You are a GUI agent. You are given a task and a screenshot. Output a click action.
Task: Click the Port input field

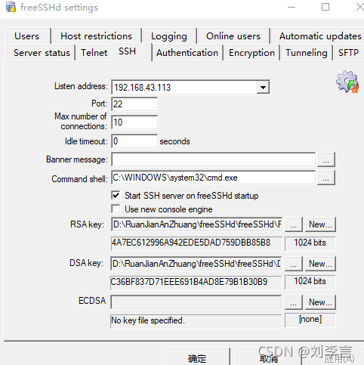134,104
